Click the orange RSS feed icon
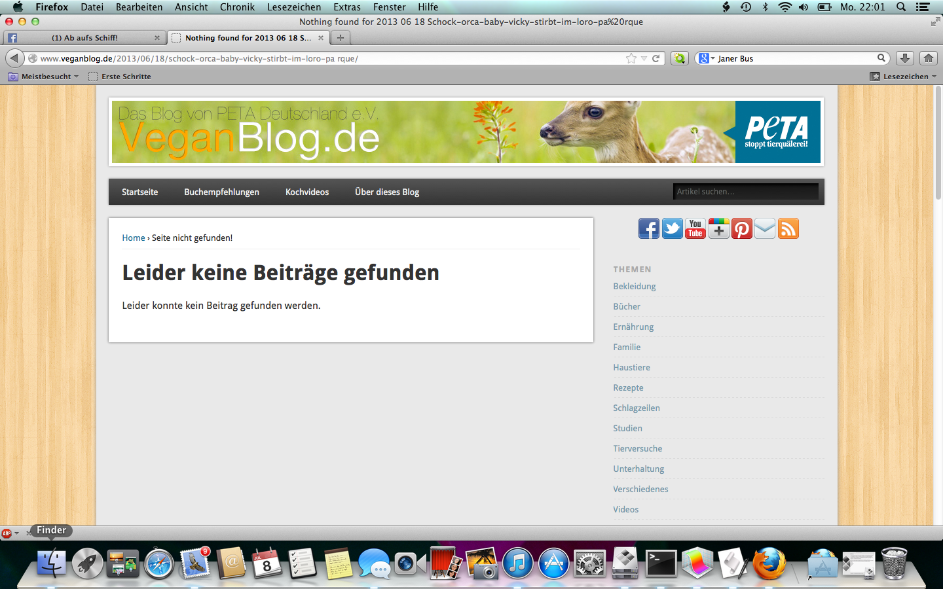 [x=788, y=229]
